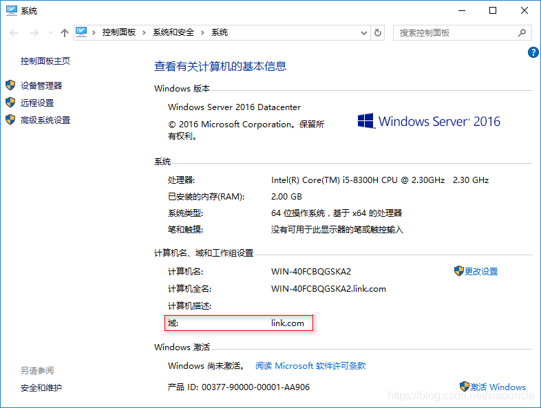Image resolution: width=541 pixels, height=408 pixels.
Task: Click the Windows Server 2016 logo
Action: pyautogui.click(x=429, y=121)
